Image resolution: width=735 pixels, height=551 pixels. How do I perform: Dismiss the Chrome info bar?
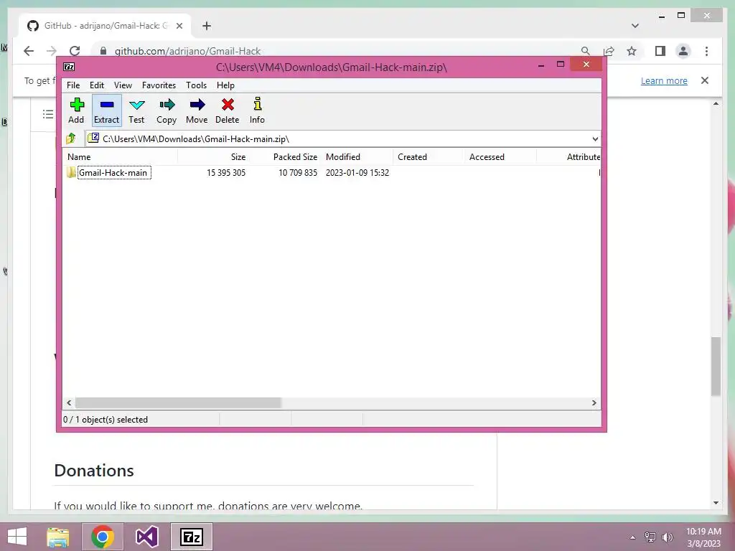(x=705, y=80)
